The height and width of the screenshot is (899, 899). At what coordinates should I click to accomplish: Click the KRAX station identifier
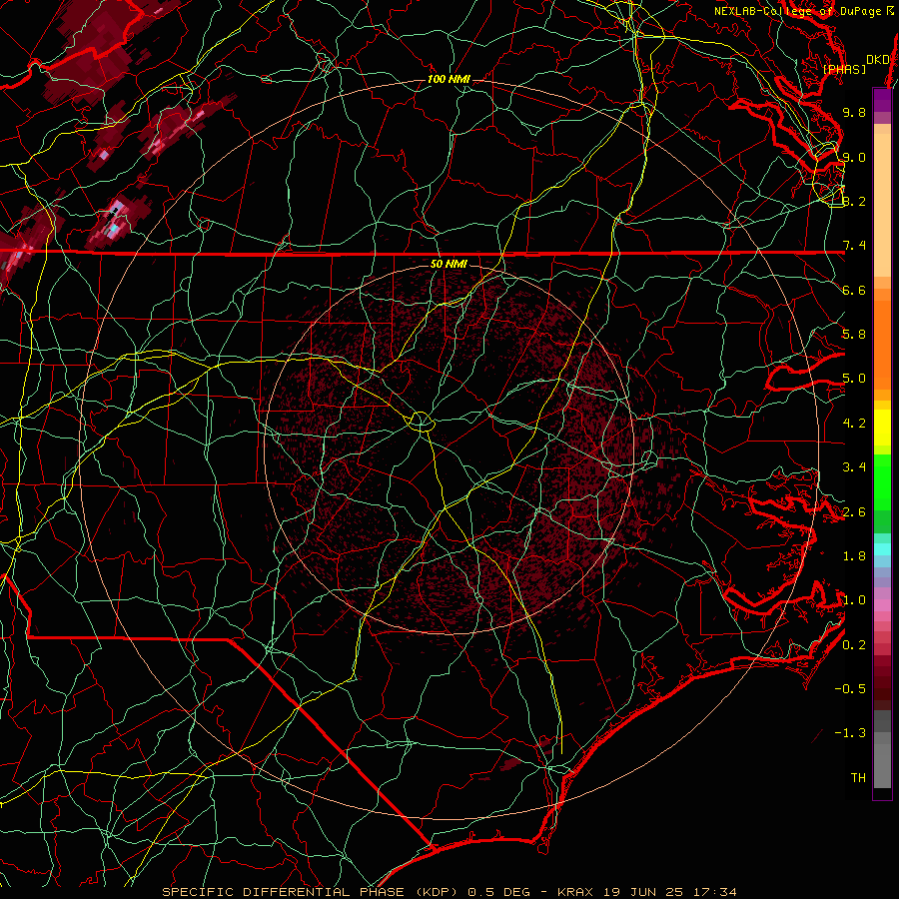576,892
